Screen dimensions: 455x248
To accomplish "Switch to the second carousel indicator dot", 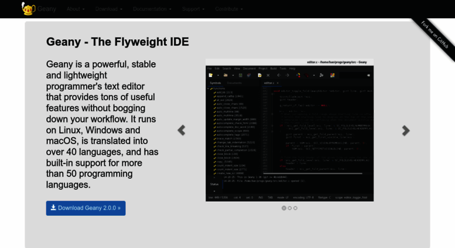I will (290, 208).
